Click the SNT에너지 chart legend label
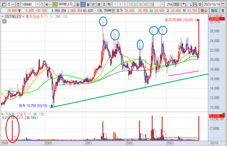Viewport: 227px width, 146px height. [x=13, y=16]
